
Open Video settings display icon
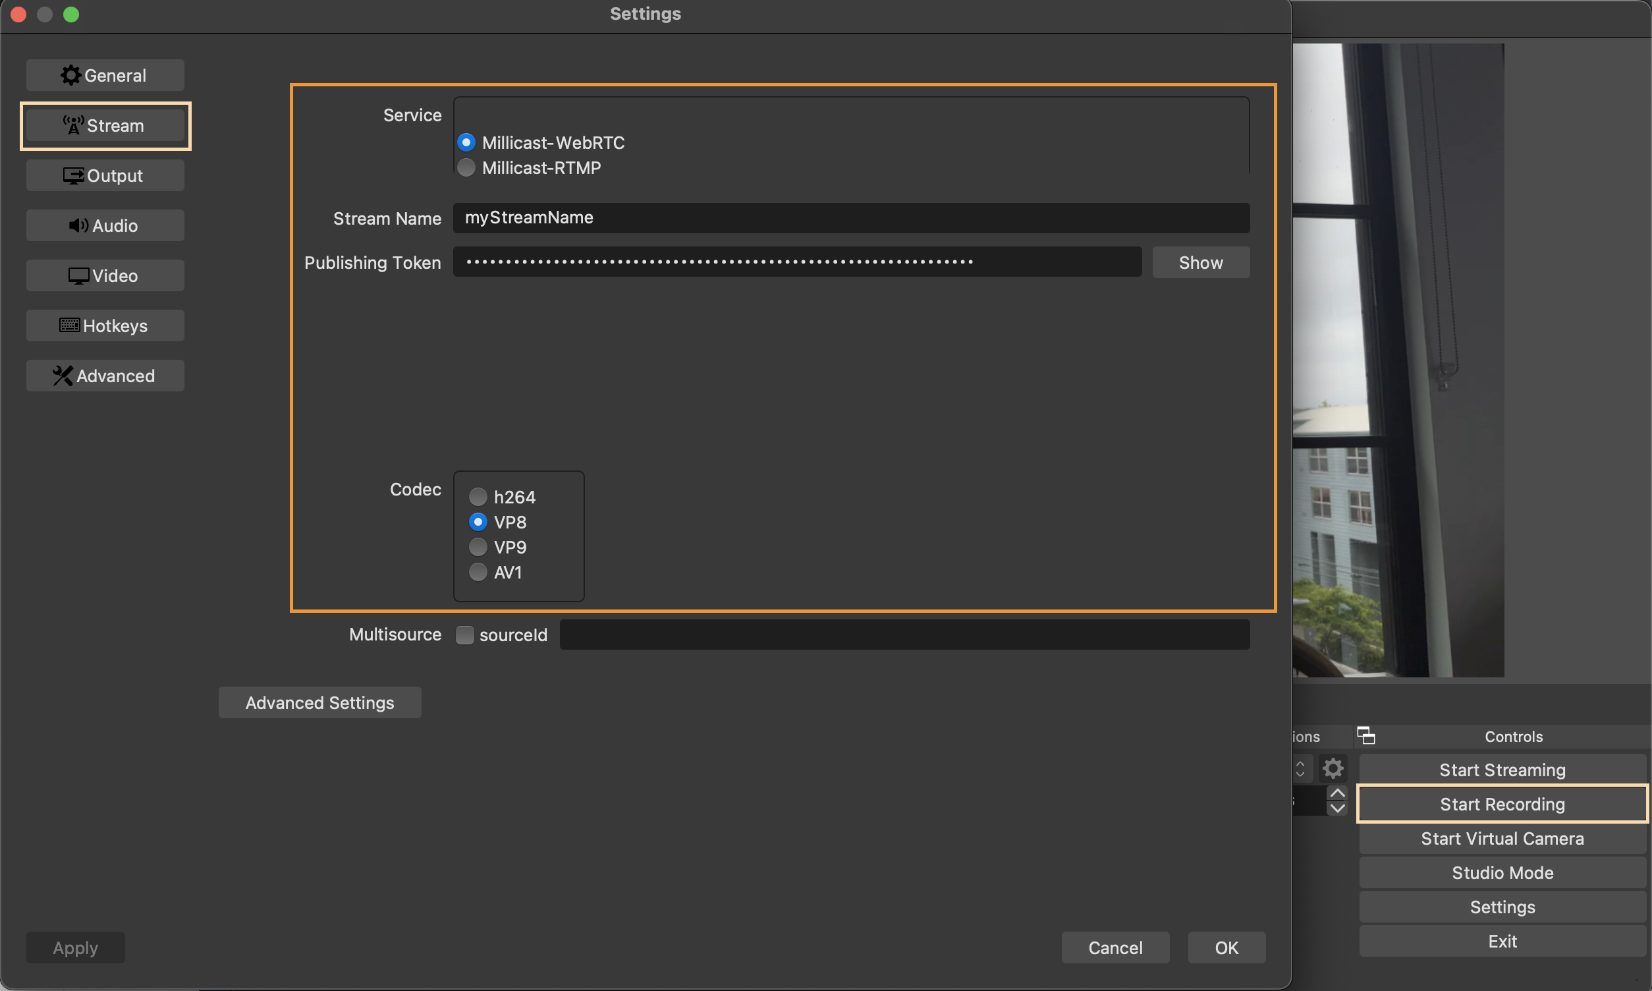pos(79,276)
